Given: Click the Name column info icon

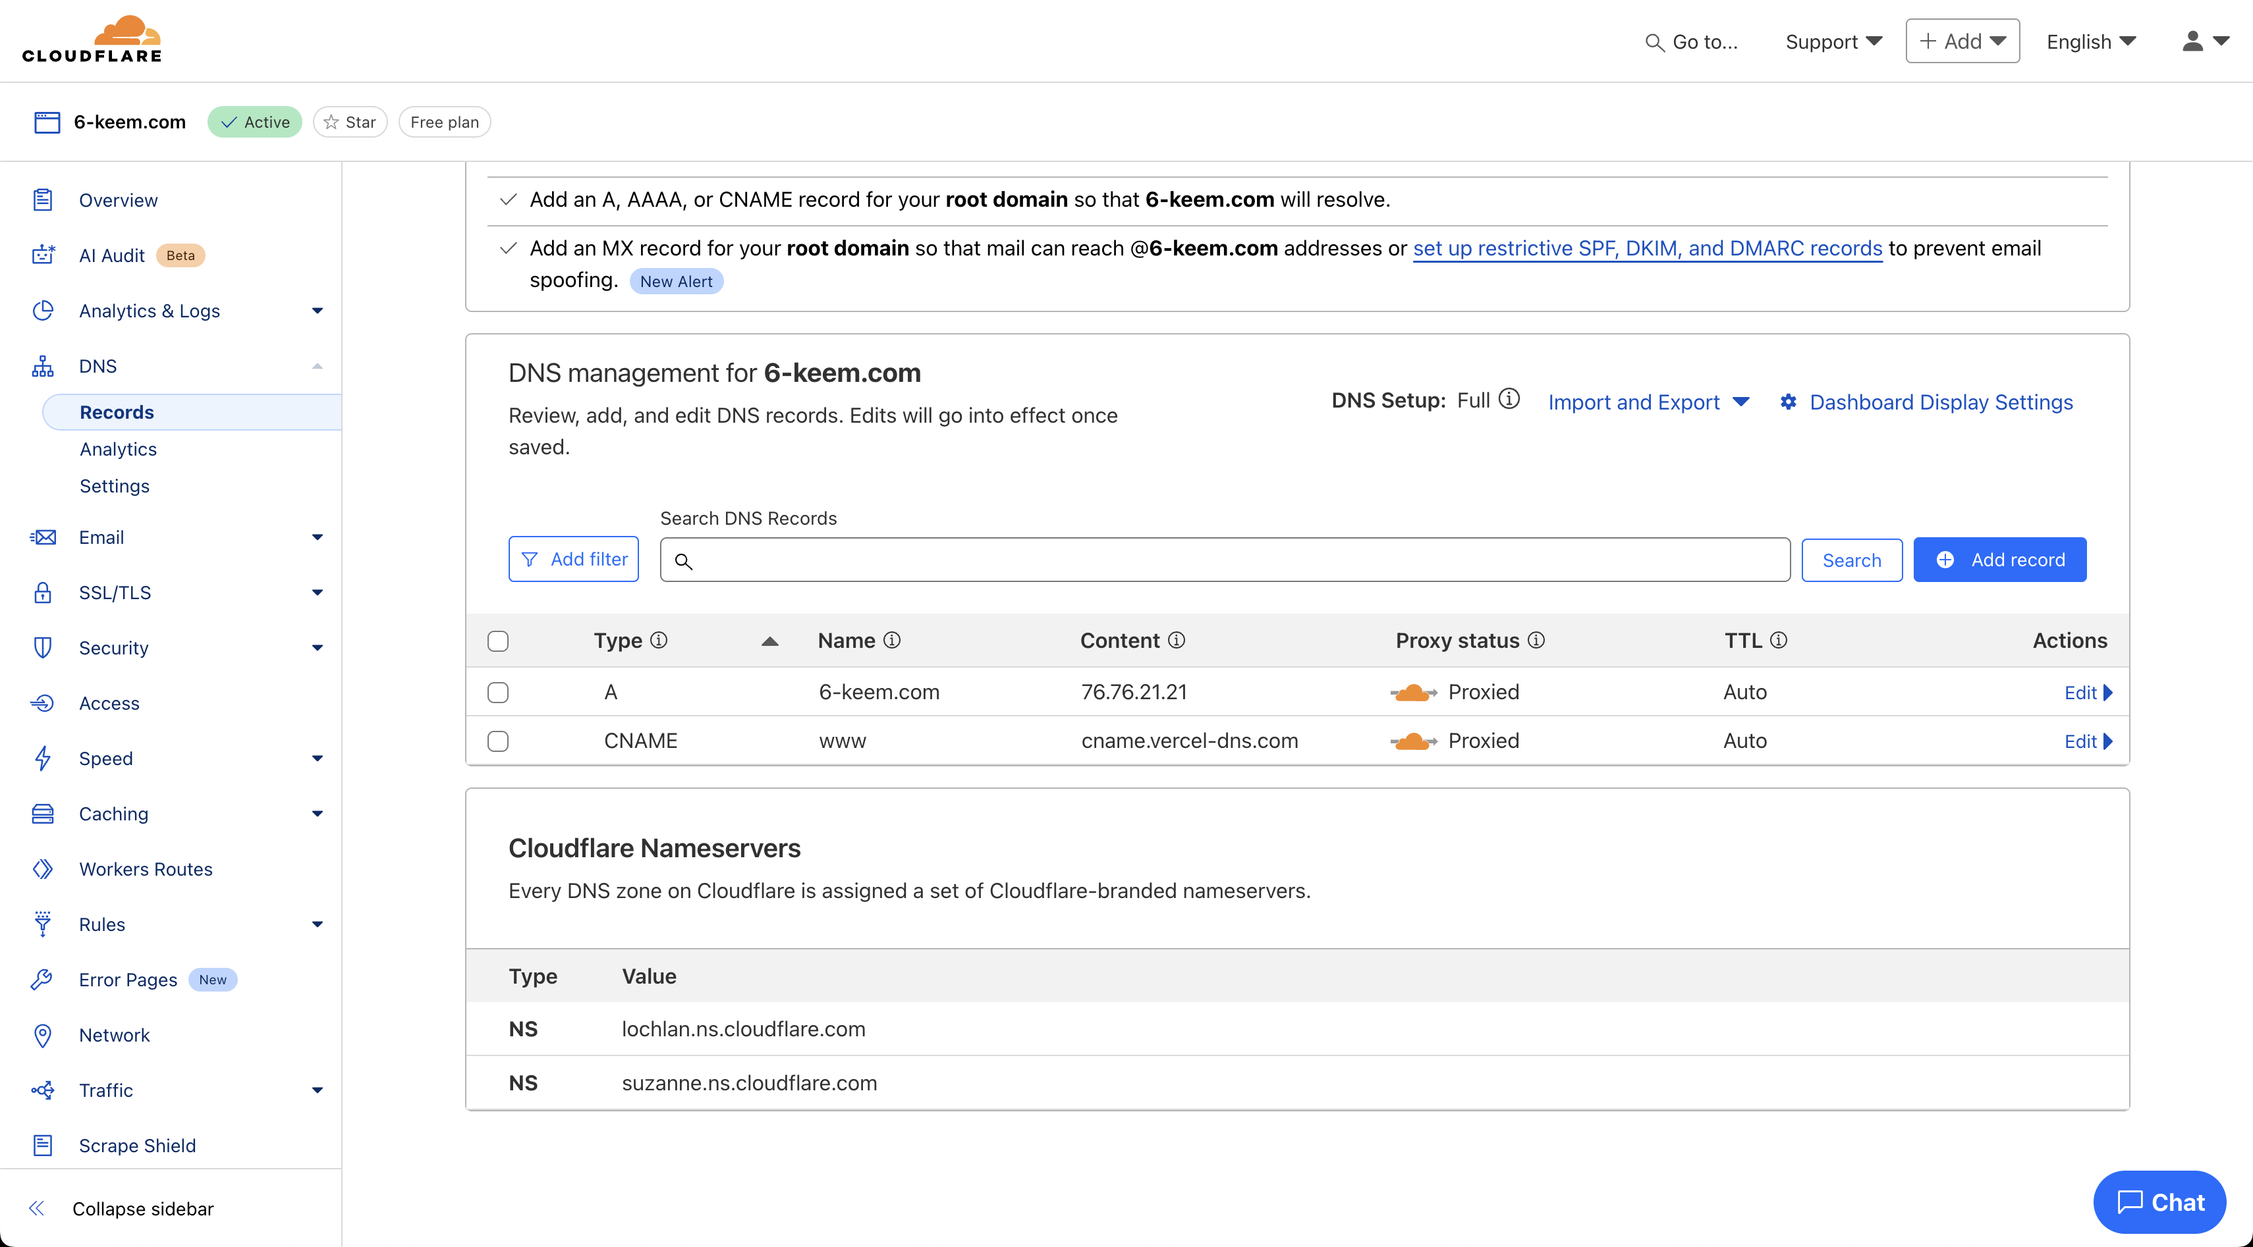Looking at the screenshot, I should tap(892, 641).
